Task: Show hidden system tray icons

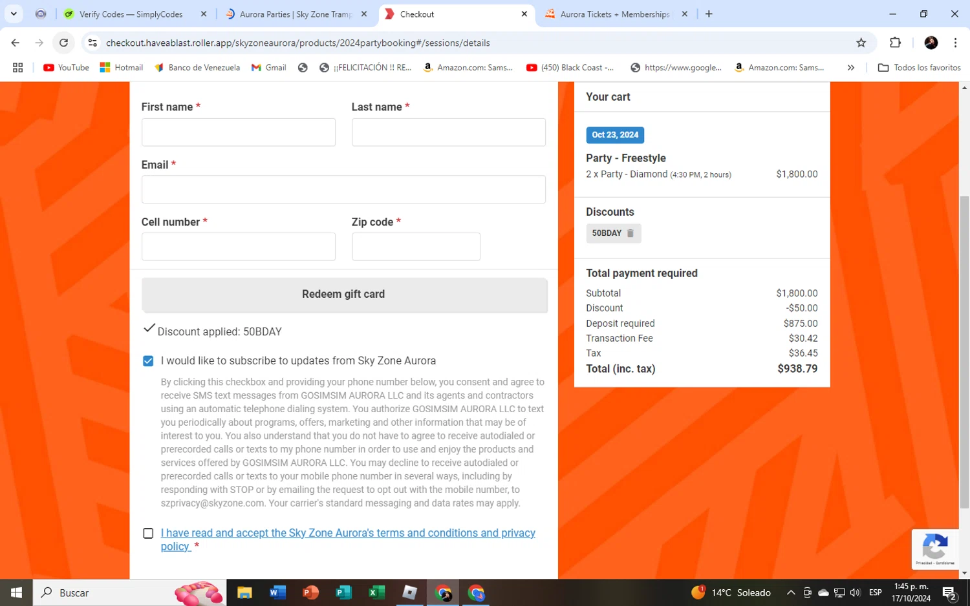Action: 791,592
